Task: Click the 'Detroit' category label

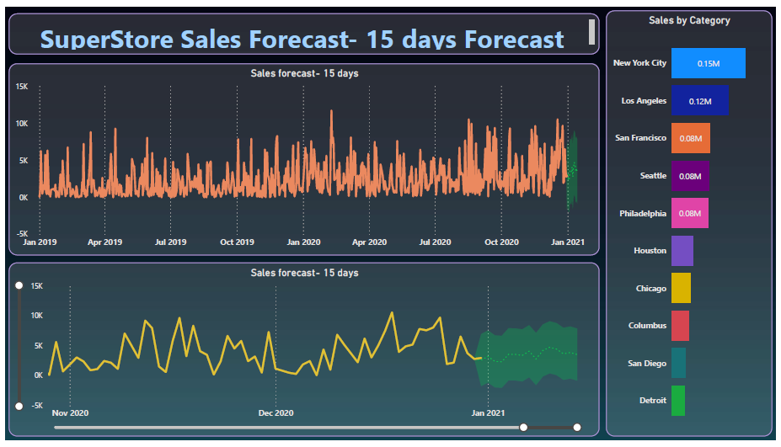Action: [x=652, y=400]
